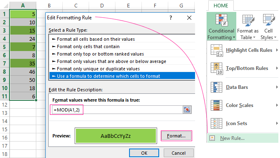280x158 pixels.
Task: Click the formula input field with =MOD(A1,2)
Action: [117, 110]
